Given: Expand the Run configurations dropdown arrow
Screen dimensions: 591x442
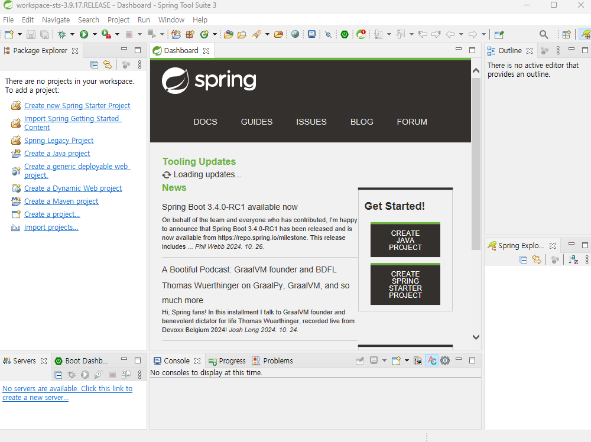Looking at the screenshot, I should [95, 34].
